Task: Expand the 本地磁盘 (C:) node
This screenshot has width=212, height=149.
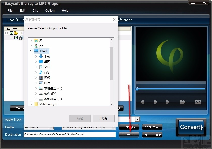Action: pos(36,88)
